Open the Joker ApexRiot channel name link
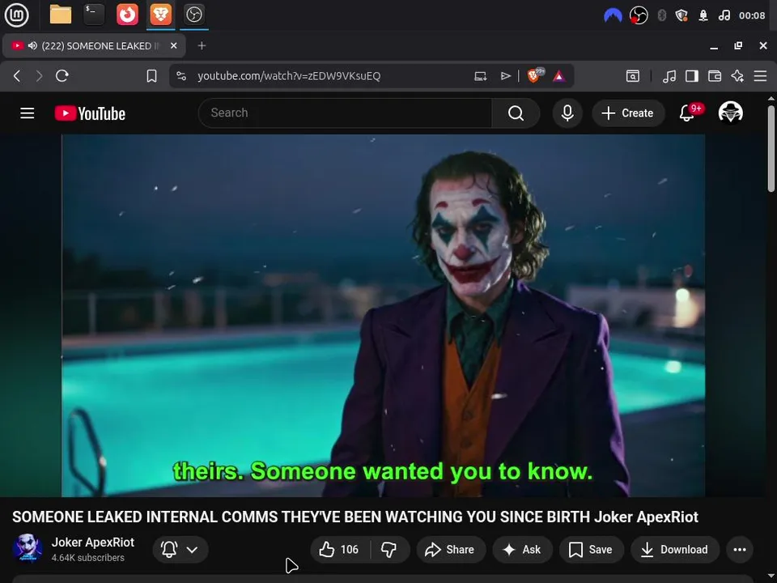777x583 pixels. pos(92,543)
